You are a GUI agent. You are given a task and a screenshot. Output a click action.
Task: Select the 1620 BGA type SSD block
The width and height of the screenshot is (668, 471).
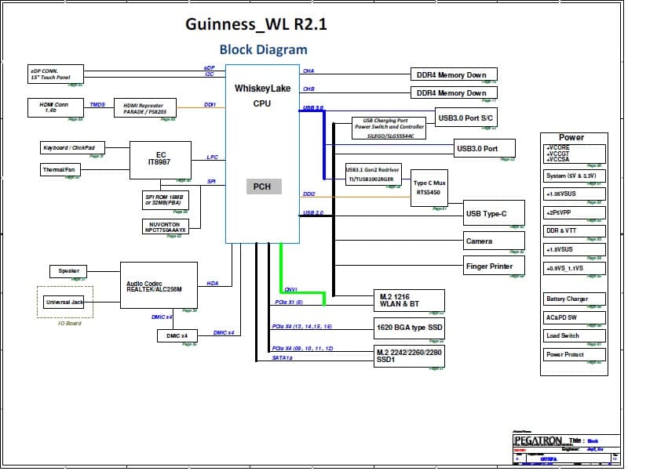coord(409,328)
